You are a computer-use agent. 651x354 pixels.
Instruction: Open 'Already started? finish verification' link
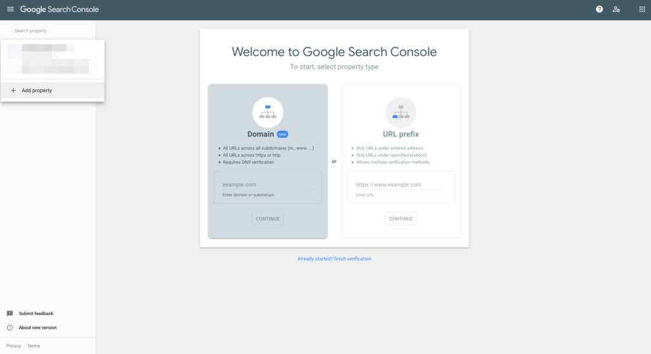pyautogui.click(x=334, y=259)
